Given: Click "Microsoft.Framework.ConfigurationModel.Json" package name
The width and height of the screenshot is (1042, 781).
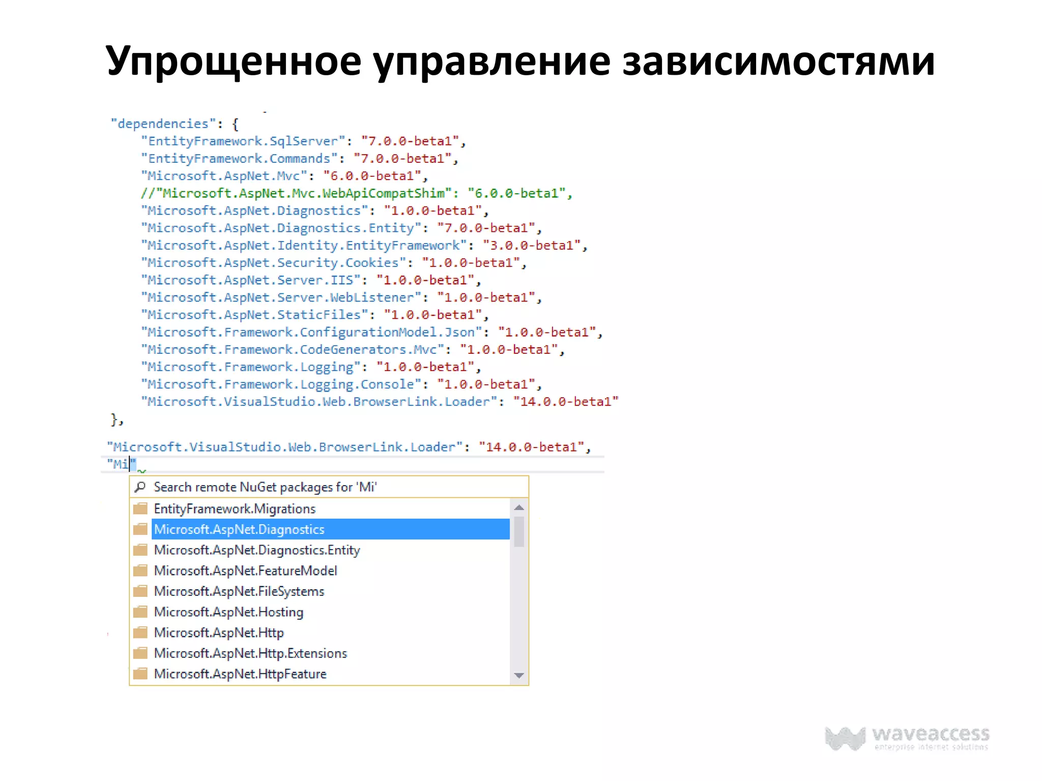Looking at the screenshot, I should coord(311,332).
